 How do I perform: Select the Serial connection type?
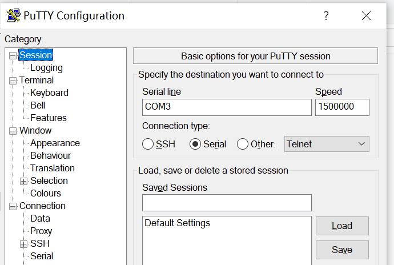[x=195, y=144]
